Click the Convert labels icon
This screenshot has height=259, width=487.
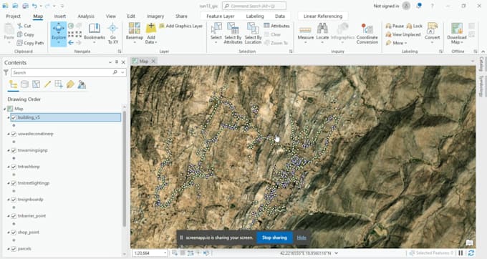click(x=432, y=29)
